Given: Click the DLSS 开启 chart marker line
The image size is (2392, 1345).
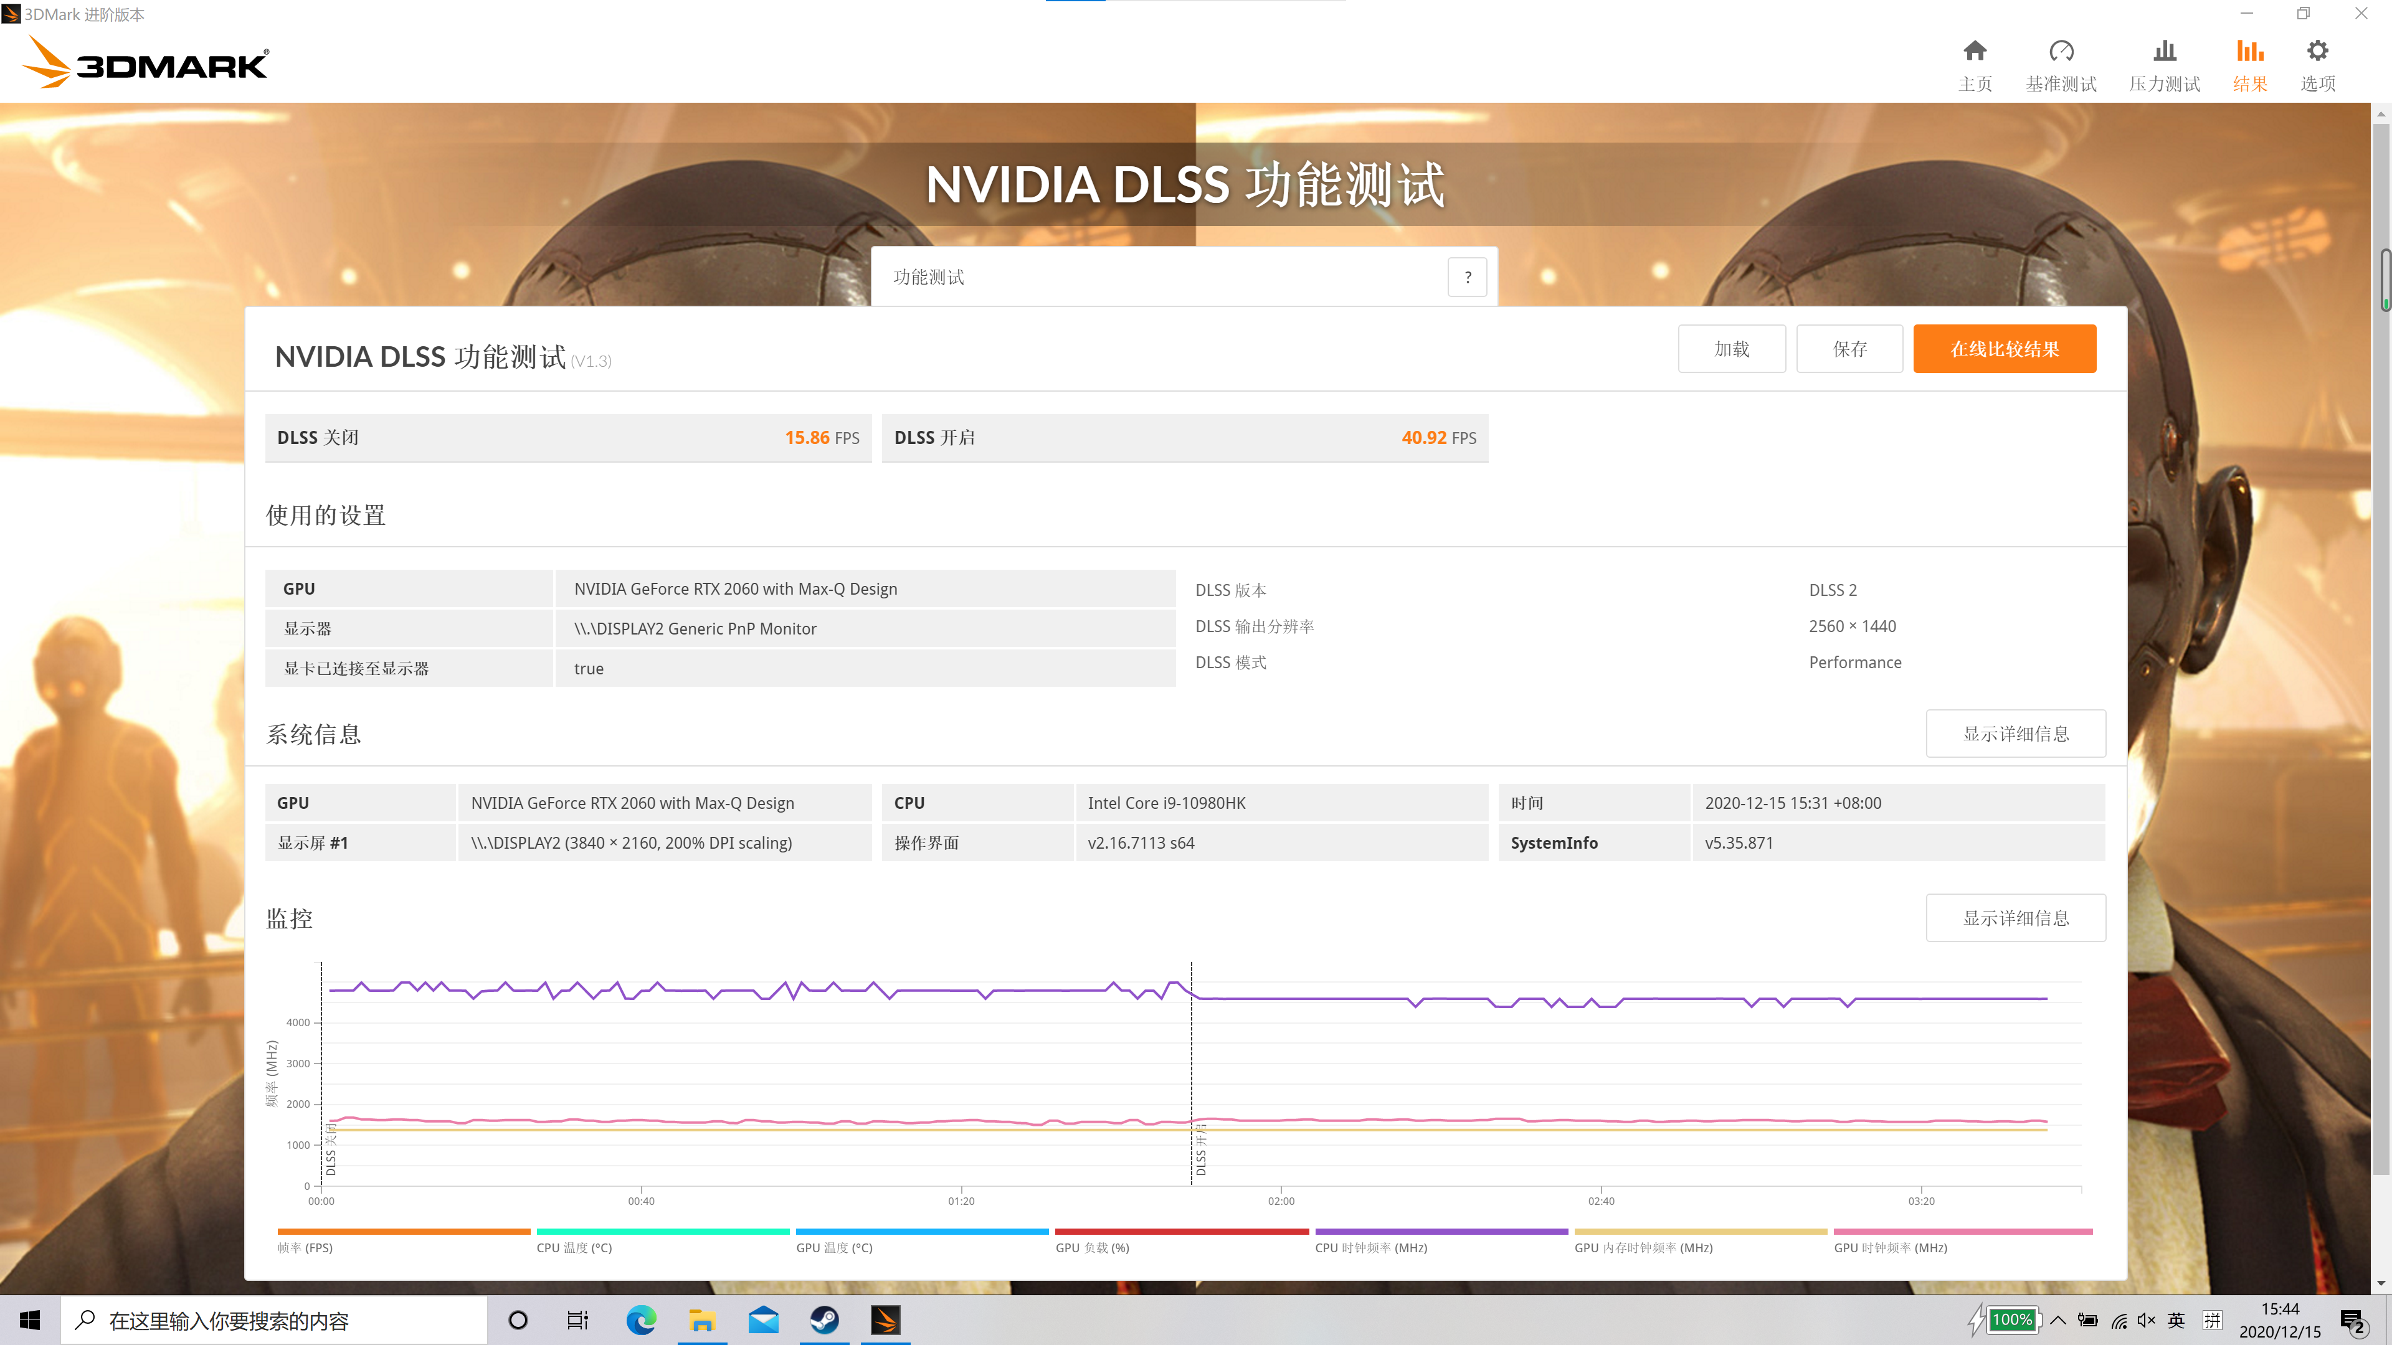Looking at the screenshot, I should 1192,1074.
